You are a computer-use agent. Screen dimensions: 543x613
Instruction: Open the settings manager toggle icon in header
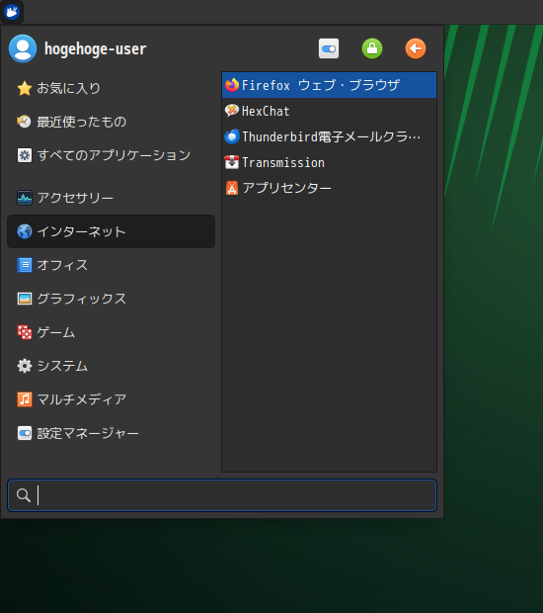click(329, 48)
